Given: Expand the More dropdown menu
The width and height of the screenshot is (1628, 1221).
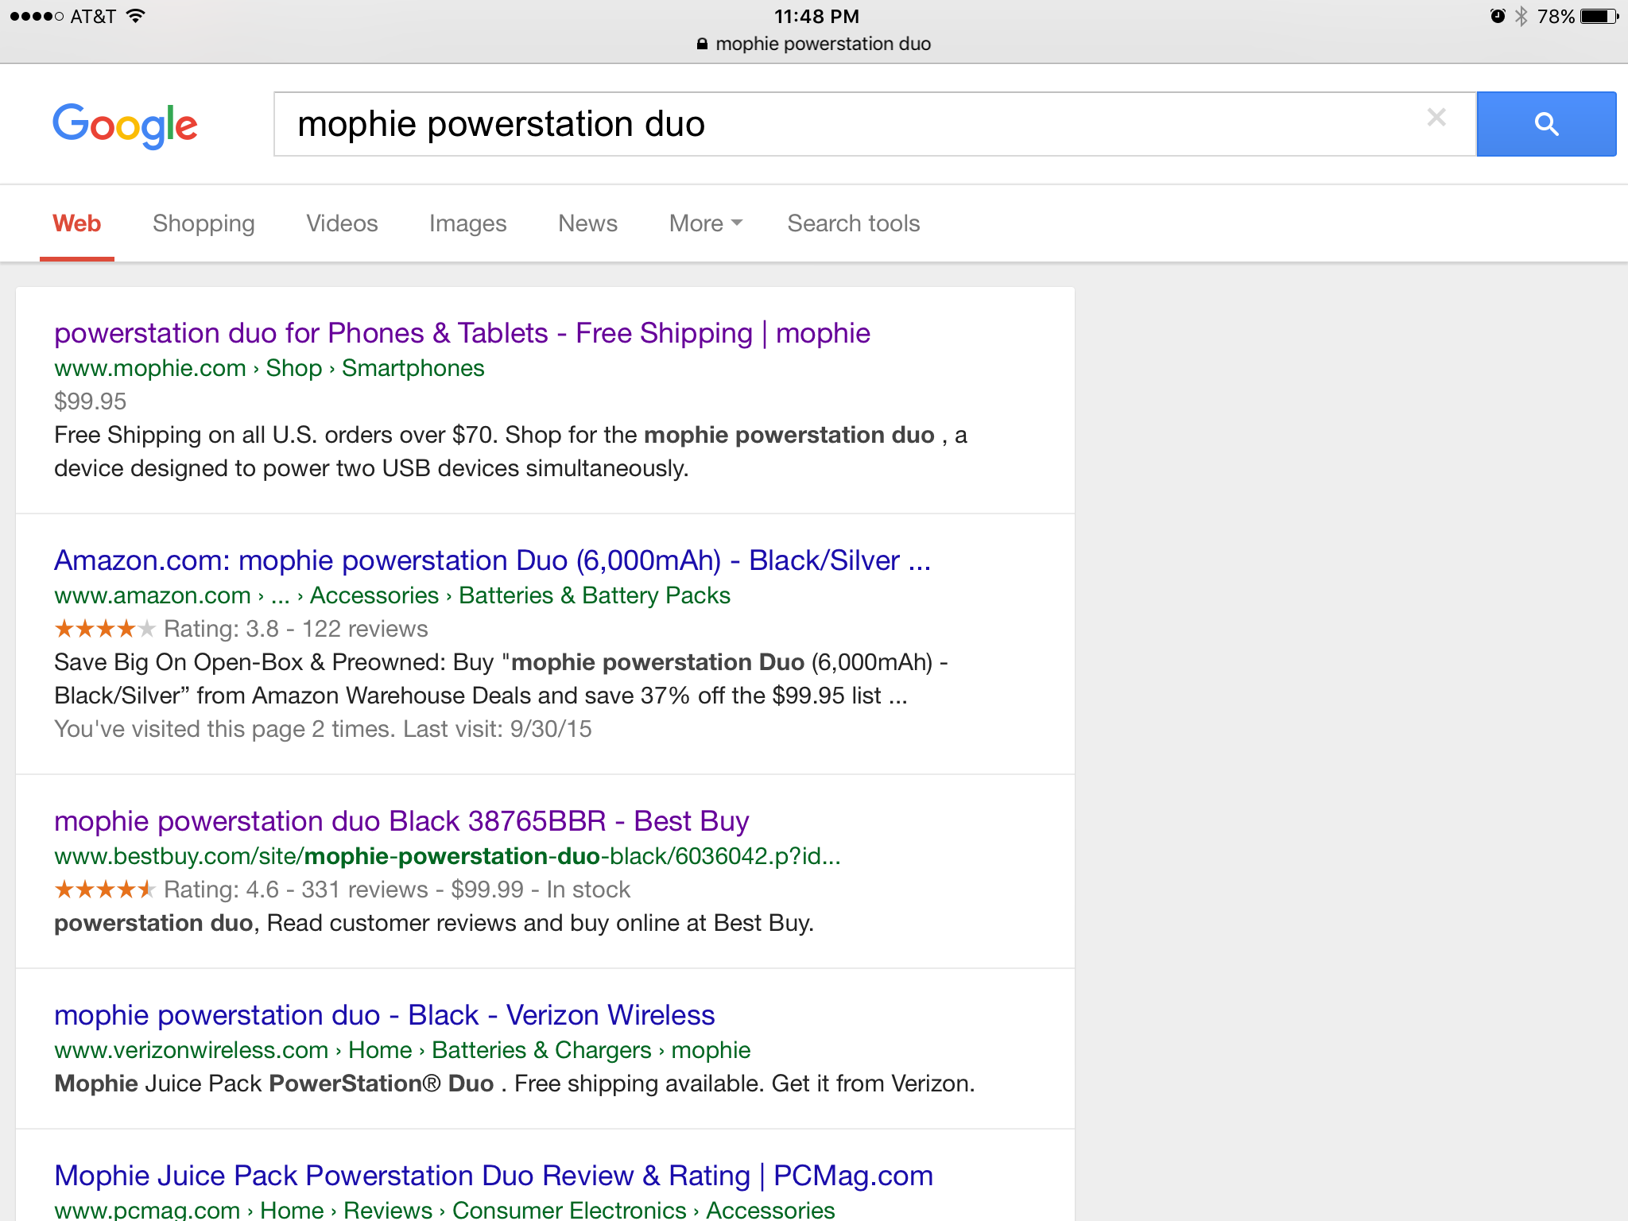Looking at the screenshot, I should pyautogui.click(x=705, y=223).
